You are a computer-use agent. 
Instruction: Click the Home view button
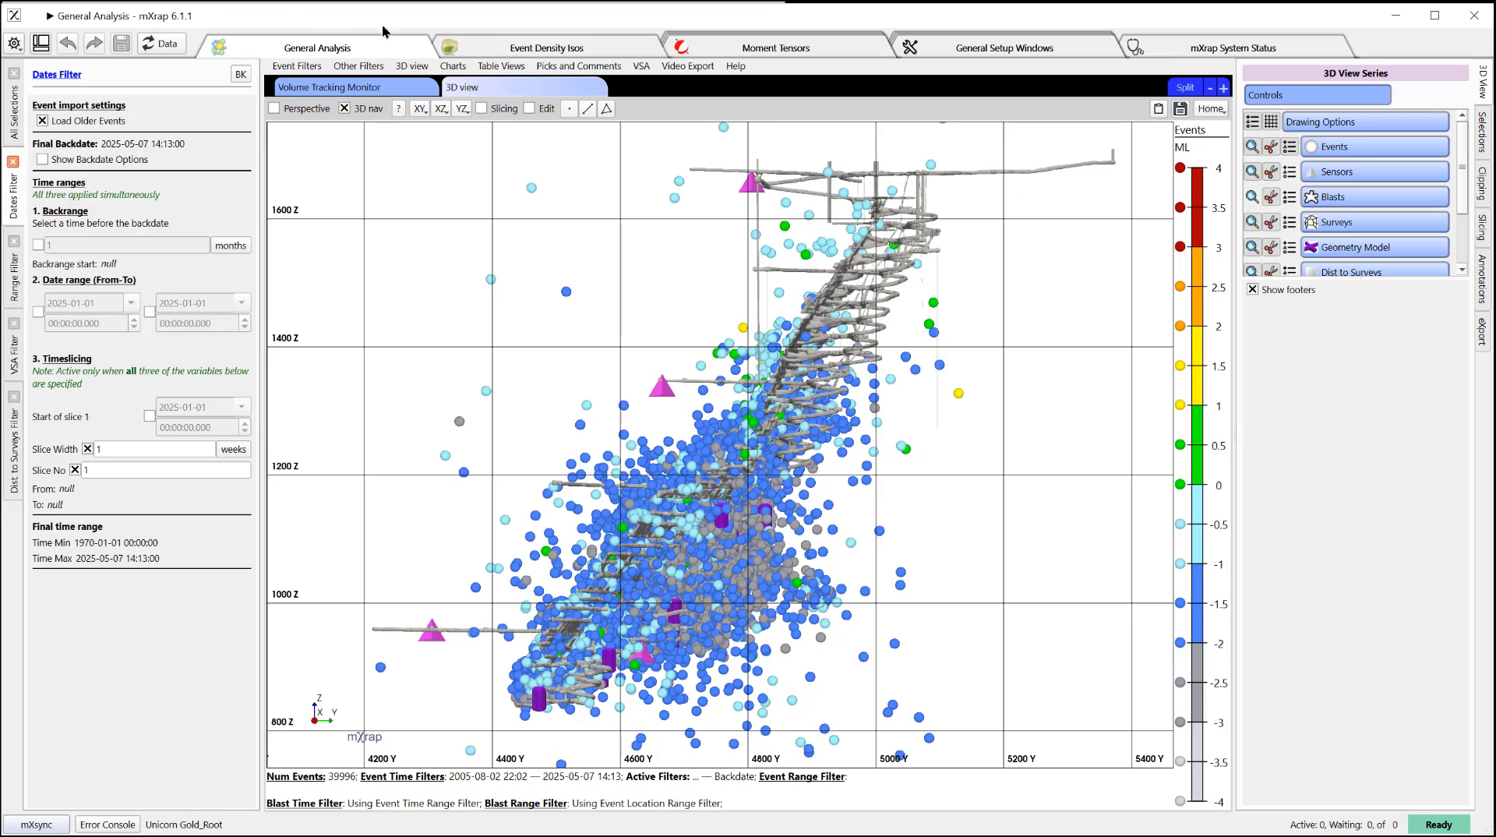1212,108
